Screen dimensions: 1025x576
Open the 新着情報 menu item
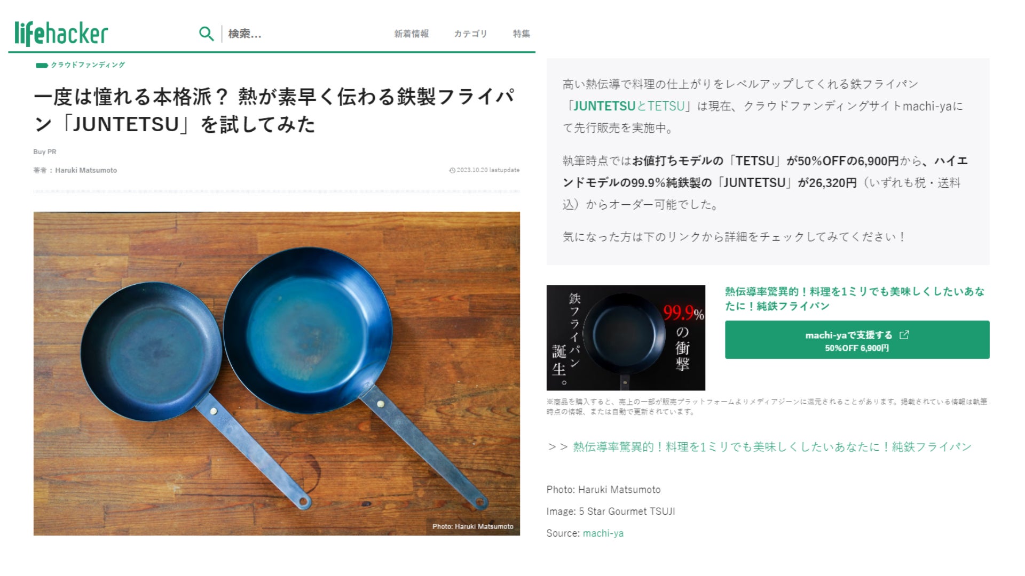(x=411, y=34)
